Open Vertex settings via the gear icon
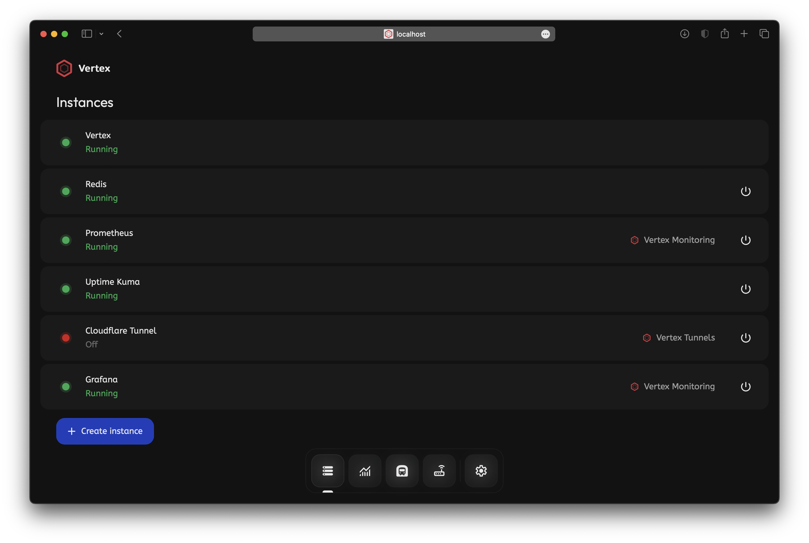This screenshot has width=809, height=543. (481, 471)
